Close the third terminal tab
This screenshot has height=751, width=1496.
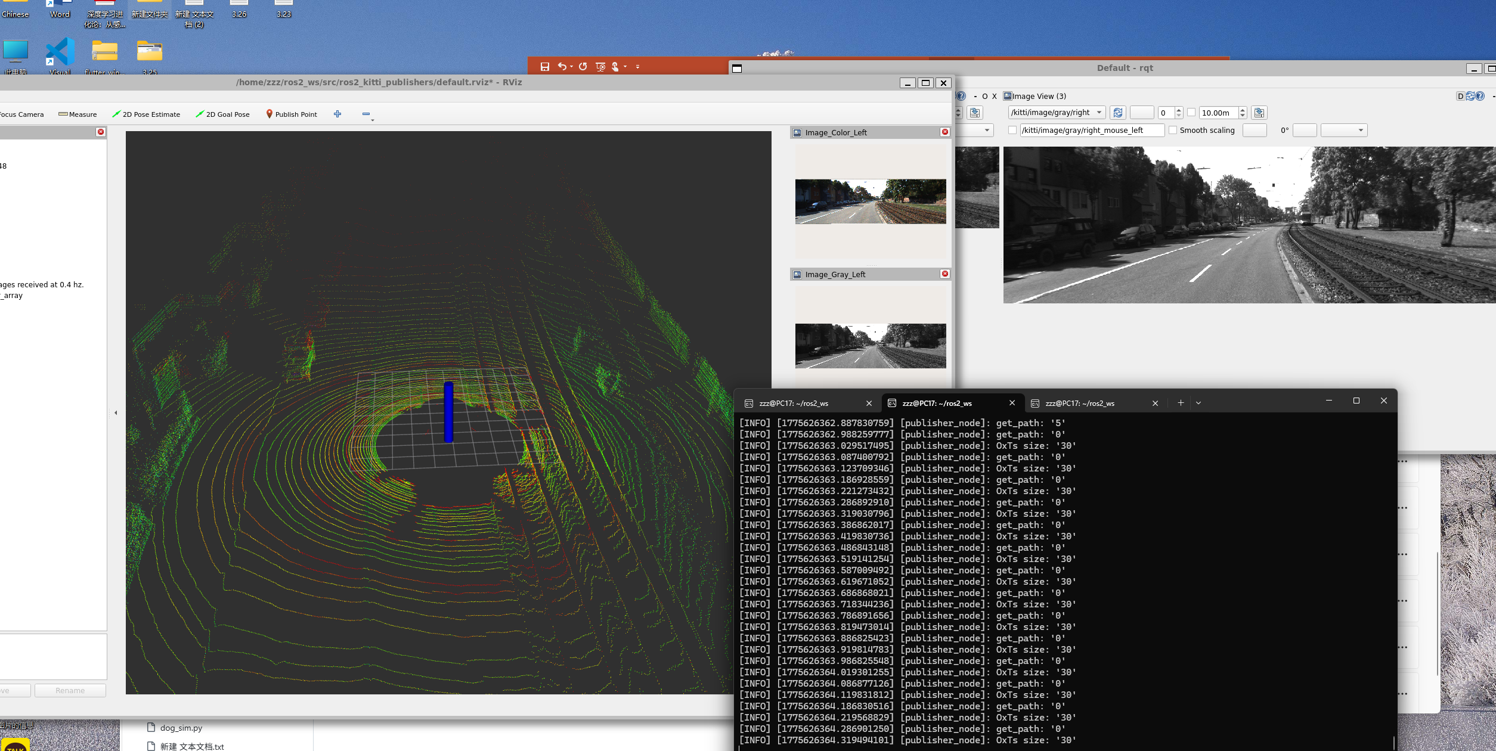coord(1155,404)
